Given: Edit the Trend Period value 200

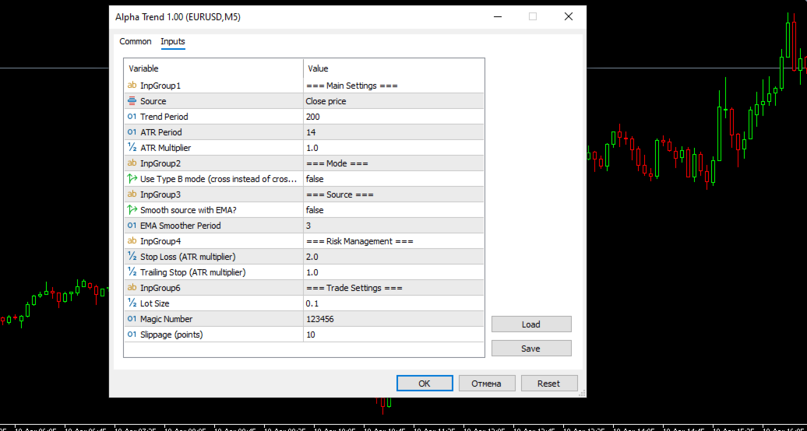Looking at the screenshot, I should [x=393, y=117].
